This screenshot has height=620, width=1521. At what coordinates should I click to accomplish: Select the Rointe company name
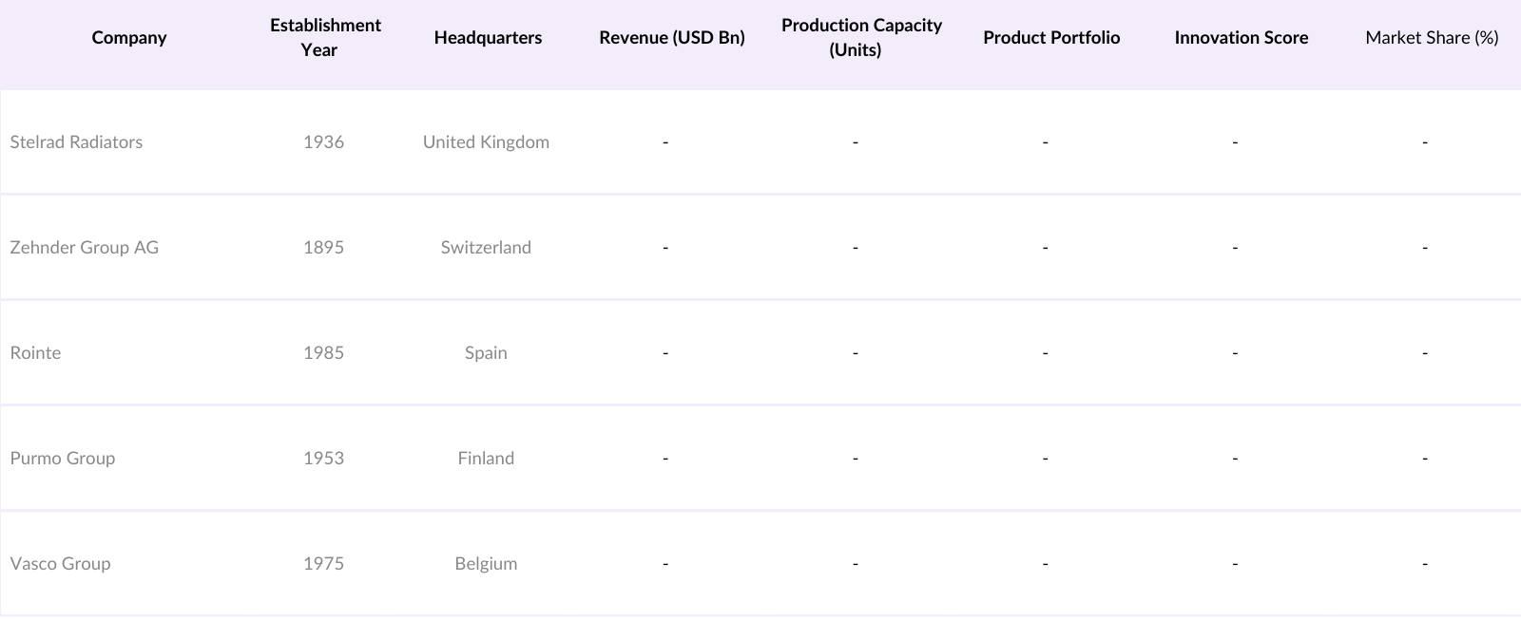pyautogui.click(x=35, y=353)
